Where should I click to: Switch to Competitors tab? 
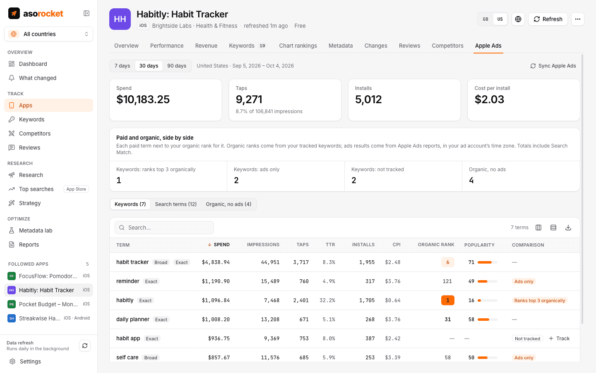click(447, 46)
